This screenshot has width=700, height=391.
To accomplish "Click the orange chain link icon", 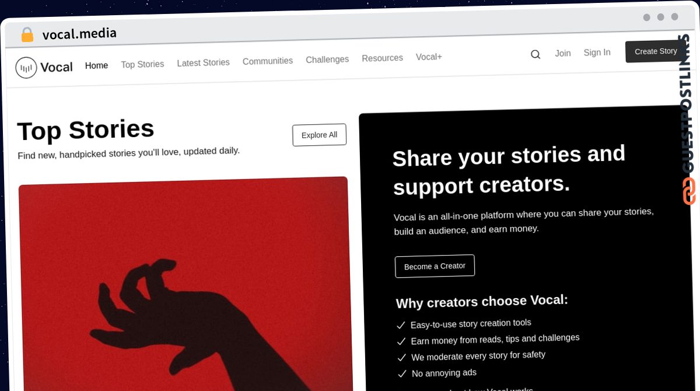I will coord(689,191).
